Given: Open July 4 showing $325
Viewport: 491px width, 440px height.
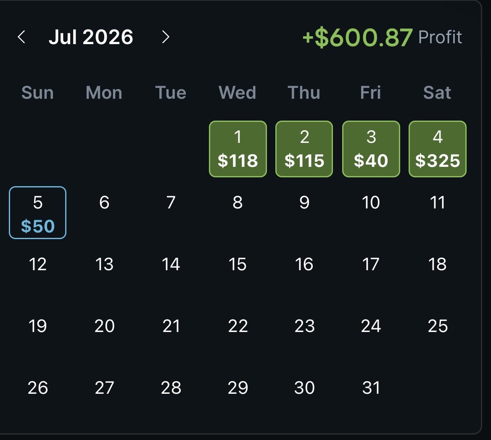Looking at the screenshot, I should click(438, 149).
